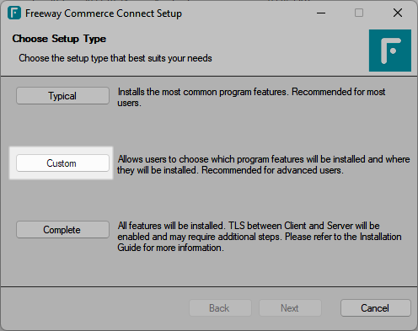Click the Freeway app icon in title bar
This screenshot has width=418, height=331.
coord(14,13)
